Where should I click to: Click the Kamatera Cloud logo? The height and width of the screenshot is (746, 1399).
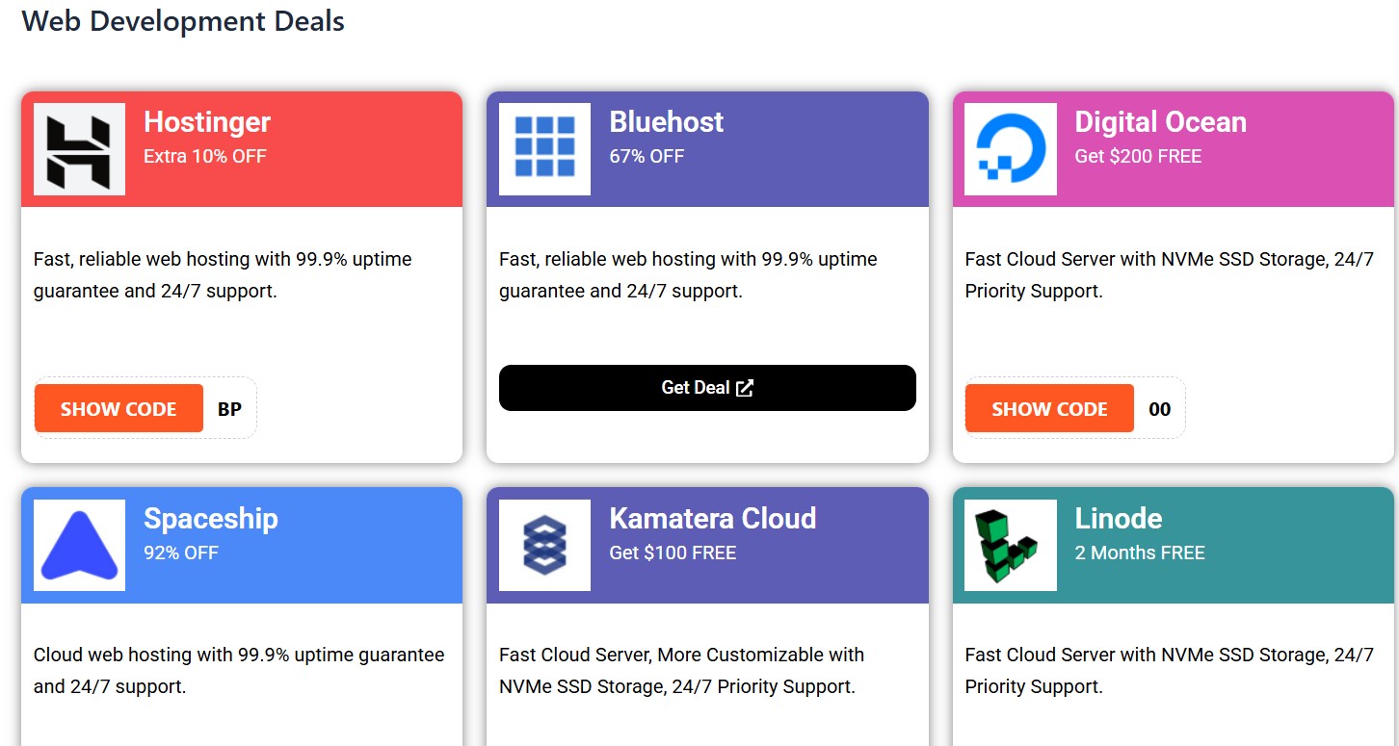(x=544, y=545)
